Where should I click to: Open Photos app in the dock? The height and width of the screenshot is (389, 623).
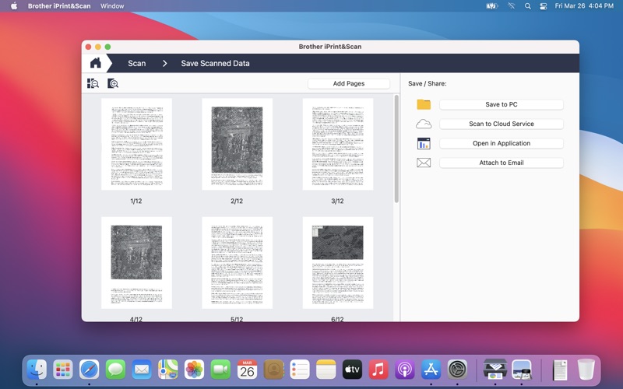194,370
